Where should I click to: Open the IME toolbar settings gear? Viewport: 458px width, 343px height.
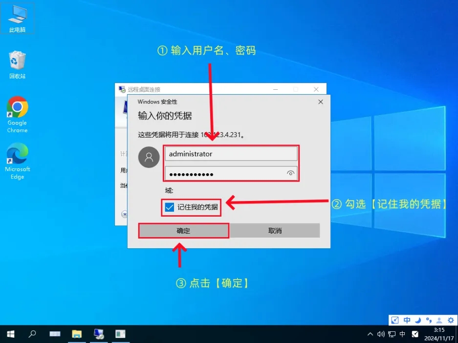coord(451,320)
